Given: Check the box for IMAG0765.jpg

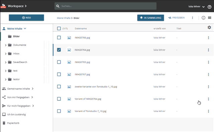Looking at the screenshot, I should coord(59,62).
